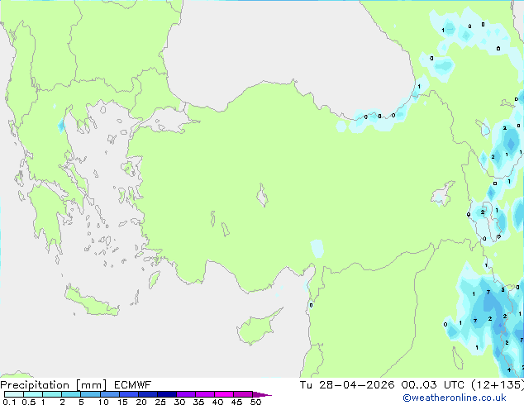524x405 pixels.
Task: Click the '40' legend scale label
Action: [217, 402]
